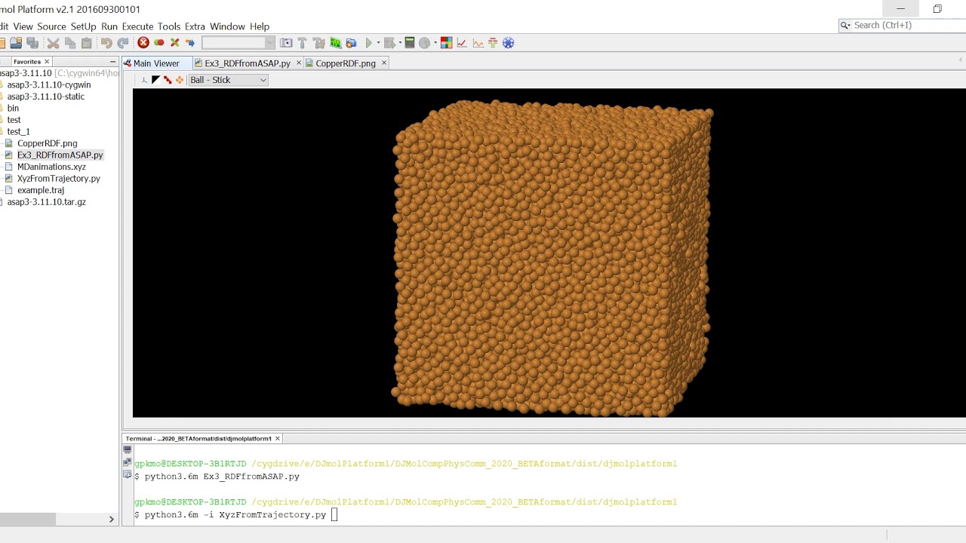966x543 pixels.
Task: Click the orange wavy plot icon
Action: coord(478,43)
